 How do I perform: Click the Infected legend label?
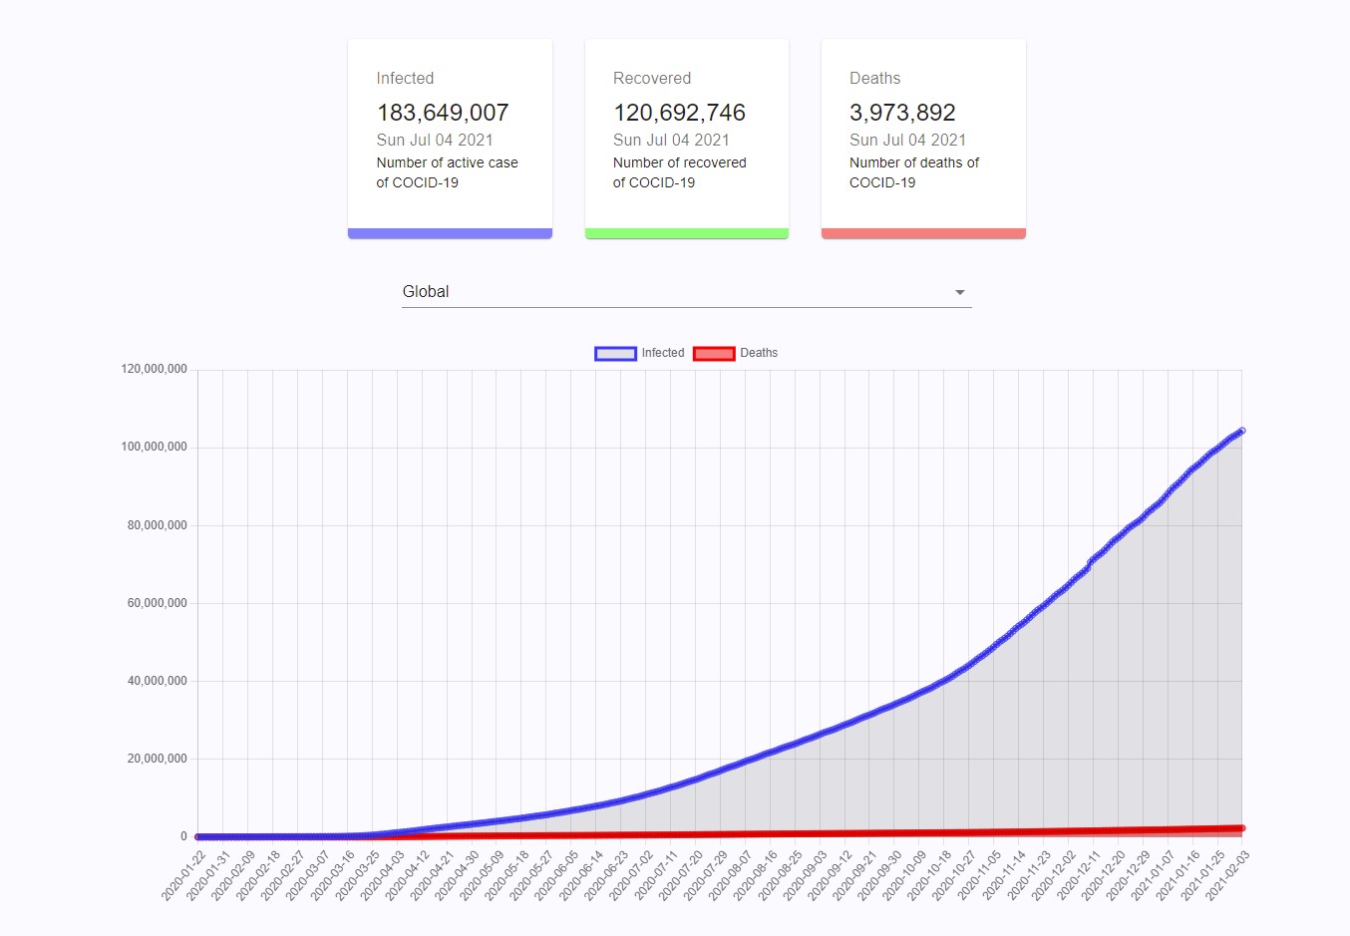click(663, 353)
